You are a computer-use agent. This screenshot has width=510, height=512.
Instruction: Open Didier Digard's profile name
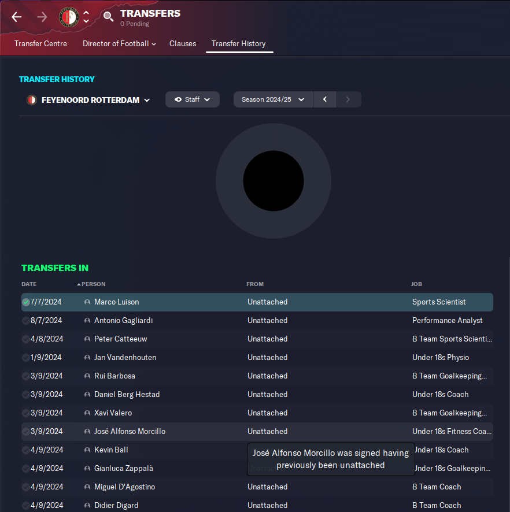click(x=116, y=506)
